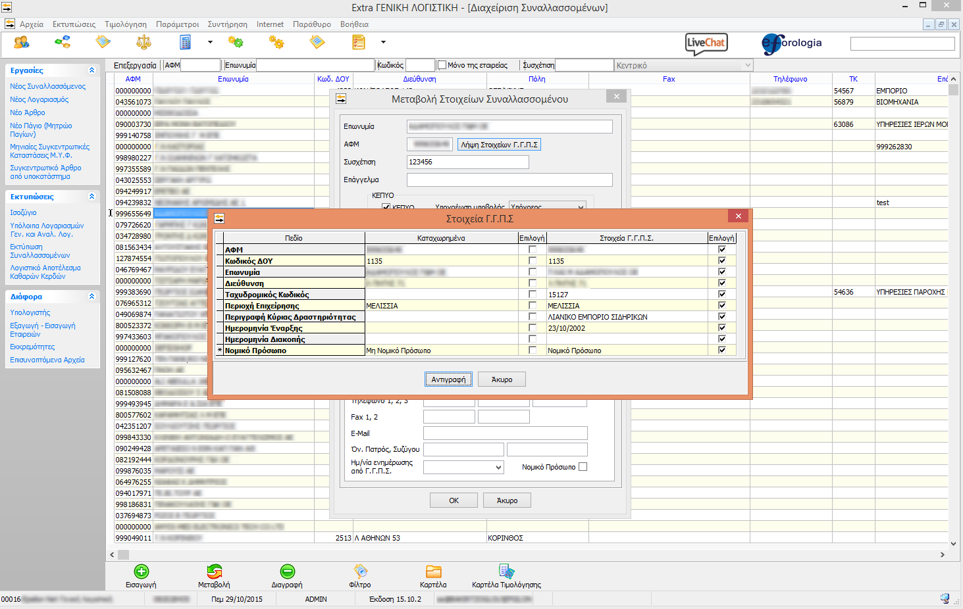The image size is (963, 609).
Task: Open the Τιμολόγηση menu
Action: [x=126, y=24]
